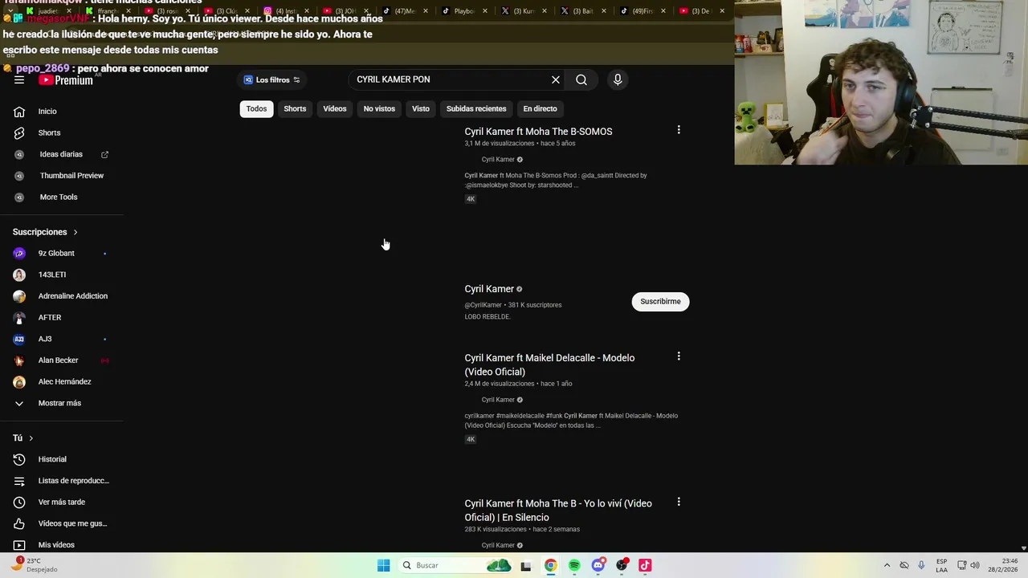
Task: Open the browser tab search dropdown arrow
Action: pyautogui.click(x=9, y=10)
